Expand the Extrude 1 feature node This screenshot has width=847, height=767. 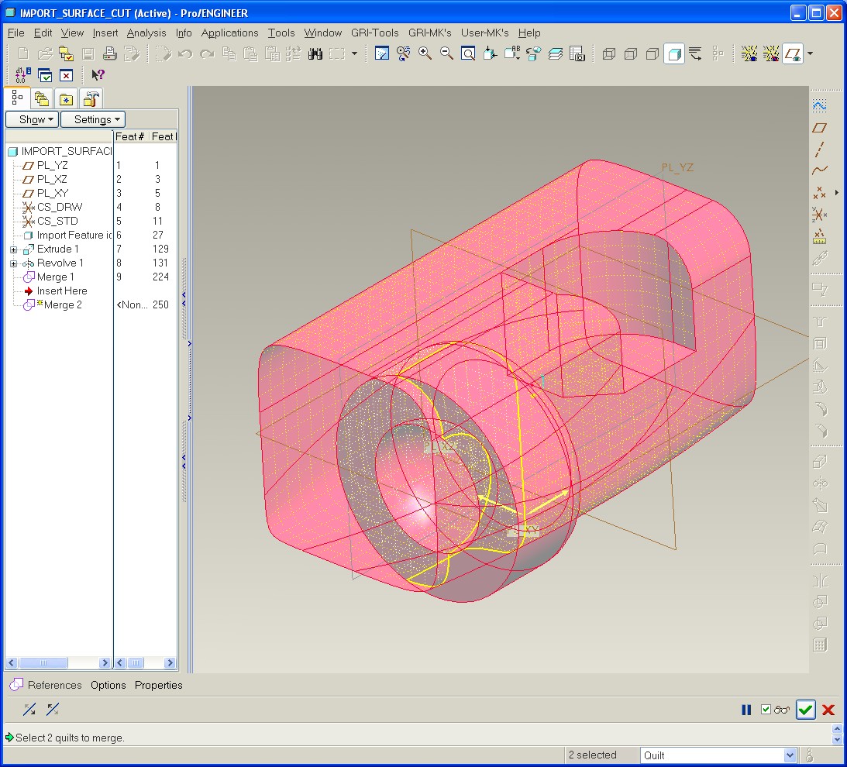tap(13, 249)
